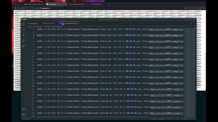The height and width of the screenshot is (122, 218).
Task: Open the file path link on line 1
Action: [166, 29]
